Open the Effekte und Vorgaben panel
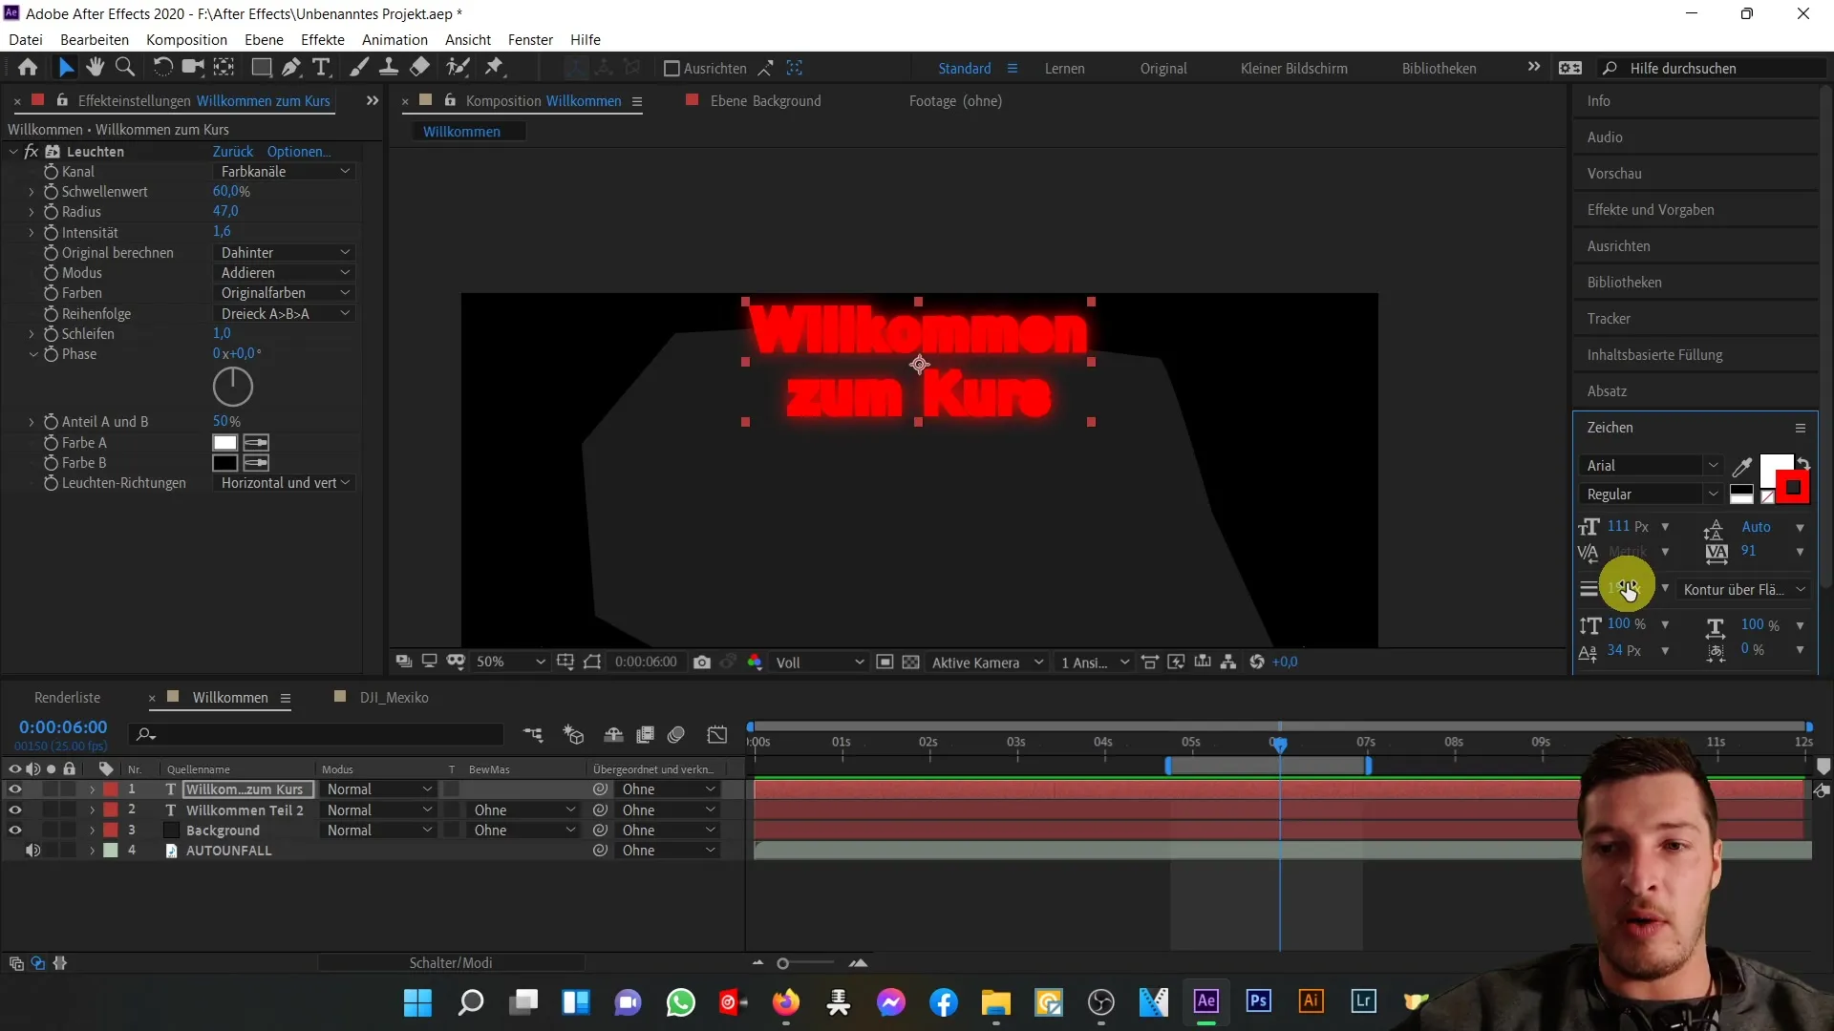1834x1031 pixels. 1651,210
